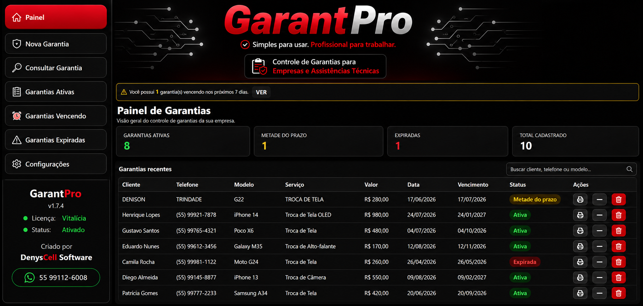Screen dimensions: 643x306
Task: Click the minus icon for Gustavo Santos
Action: tap(599, 231)
